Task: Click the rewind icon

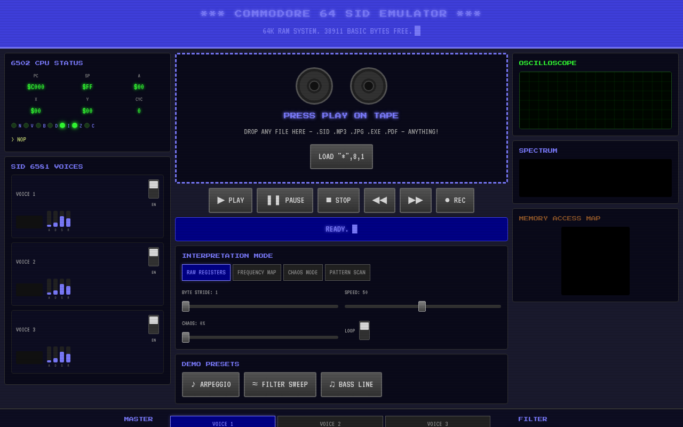Action: coord(379,200)
